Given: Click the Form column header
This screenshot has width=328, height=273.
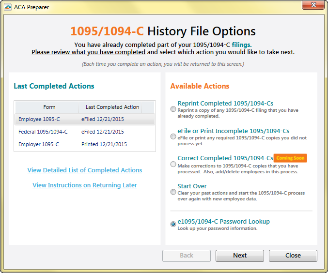Looking at the screenshot, I should point(49,107).
